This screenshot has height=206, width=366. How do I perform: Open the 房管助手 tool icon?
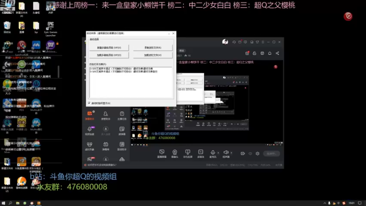point(106,116)
